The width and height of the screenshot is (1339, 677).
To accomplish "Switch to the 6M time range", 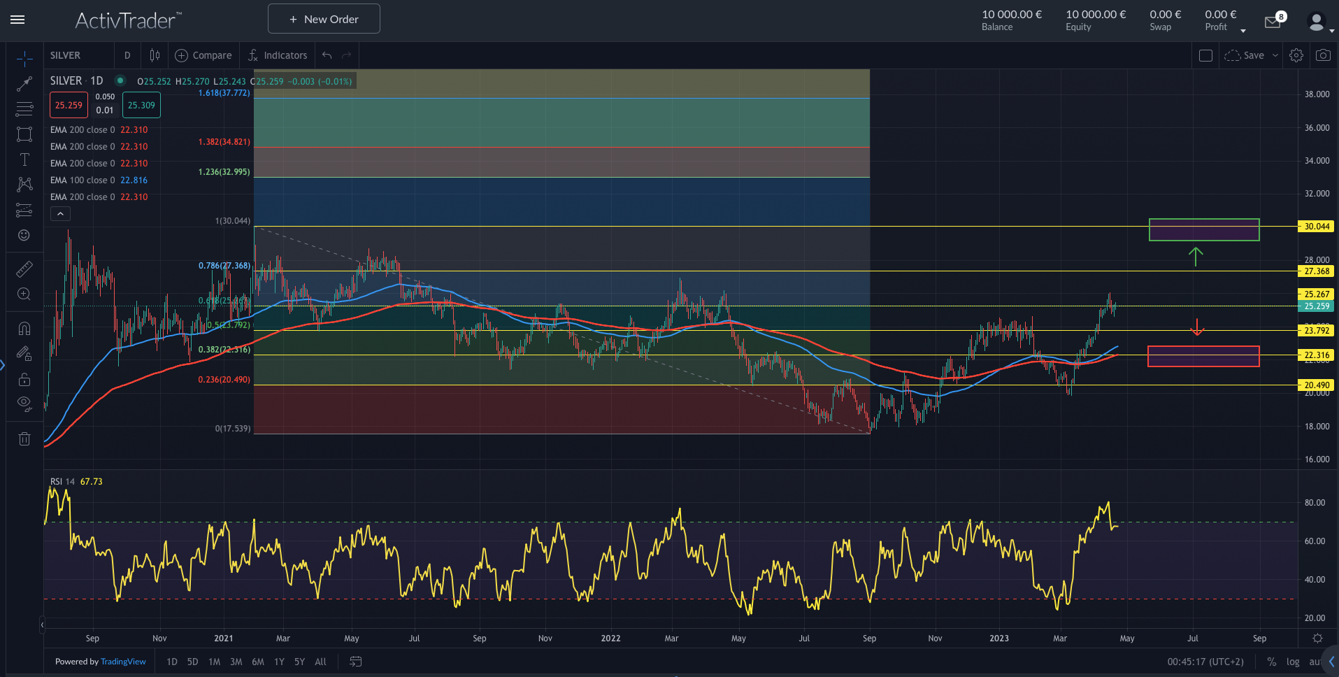I will coord(258,662).
